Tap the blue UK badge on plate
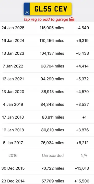The height and width of the screenshot is (184, 94). click(x=27, y=9)
